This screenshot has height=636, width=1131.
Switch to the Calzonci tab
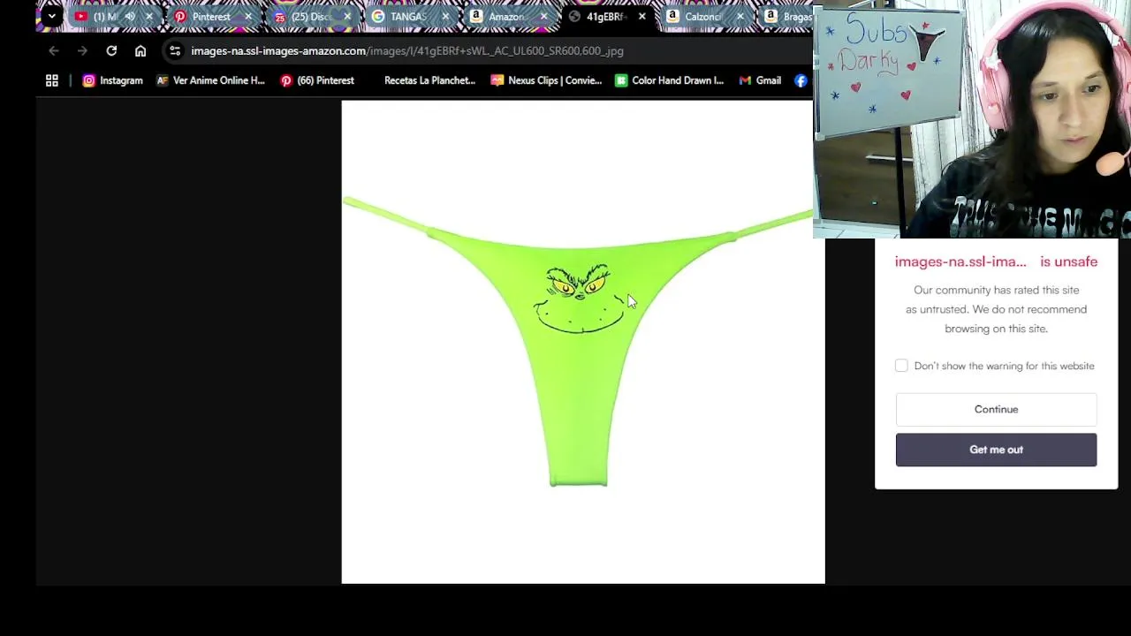(x=702, y=16)
